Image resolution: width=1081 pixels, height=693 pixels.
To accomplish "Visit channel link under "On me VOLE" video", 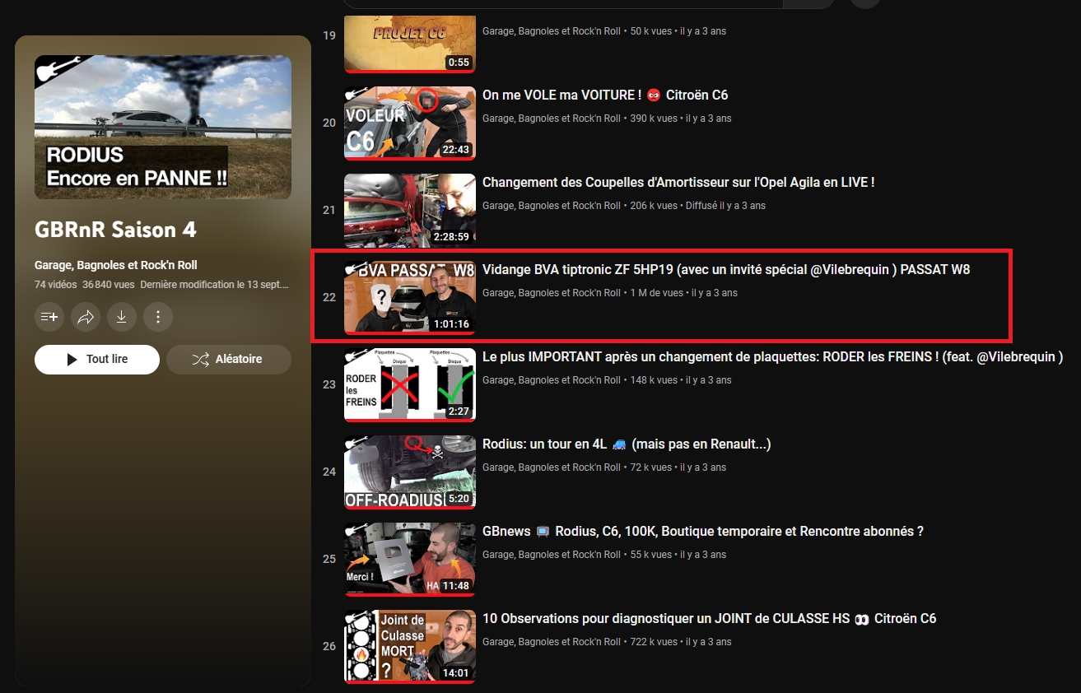I will tap(552, 119).
